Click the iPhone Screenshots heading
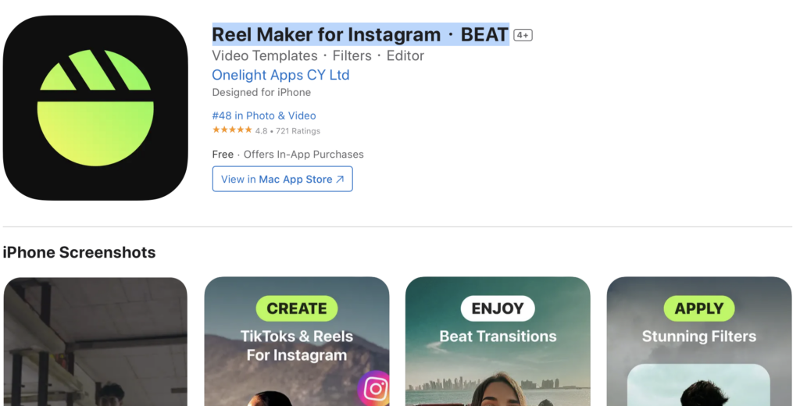 coord(79,252)
